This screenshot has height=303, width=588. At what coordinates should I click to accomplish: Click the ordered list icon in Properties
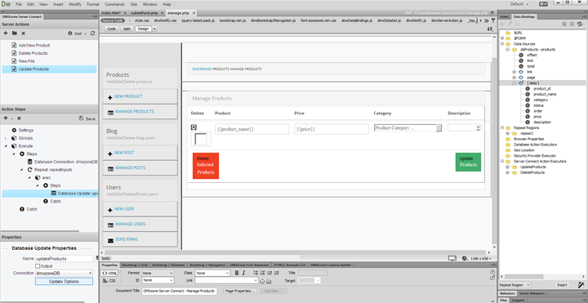(x=263, y=273)
